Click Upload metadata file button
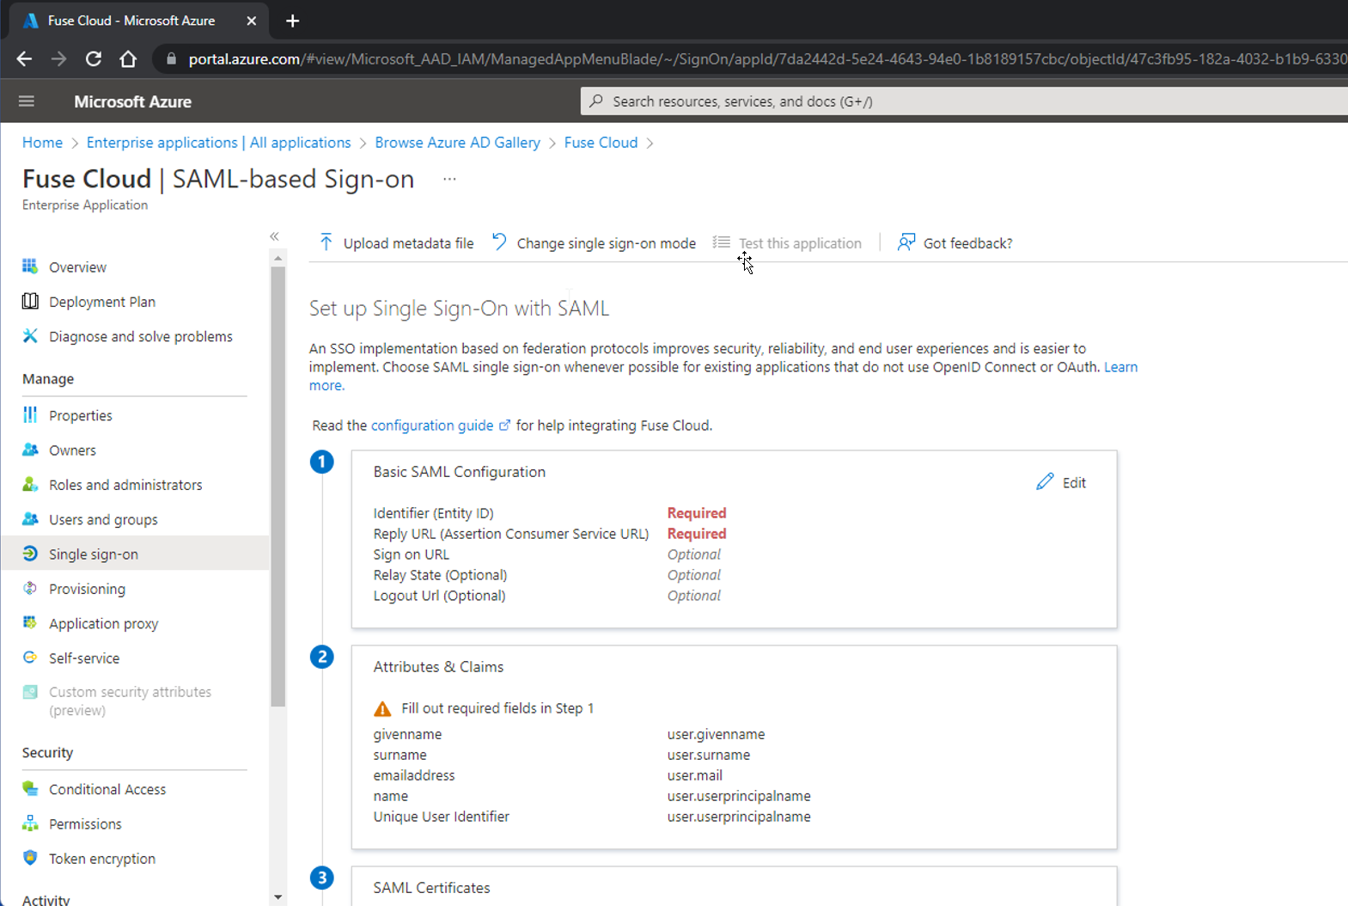The height and width of the screenshot is (924, 1348). click(396, 243)
